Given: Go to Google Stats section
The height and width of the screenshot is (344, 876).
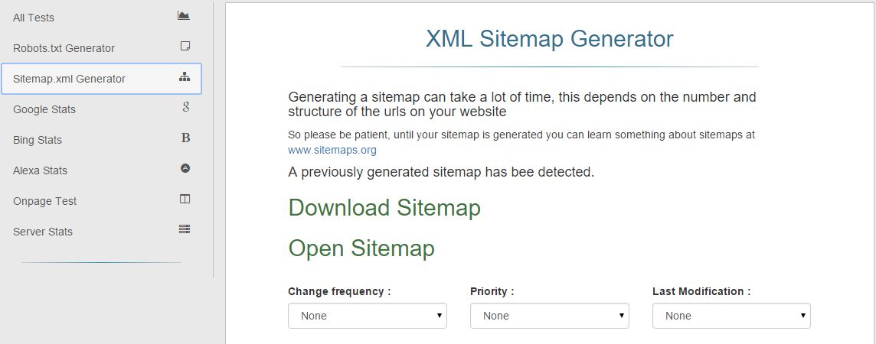Looking at the screenshot, I should pos(44,109).
